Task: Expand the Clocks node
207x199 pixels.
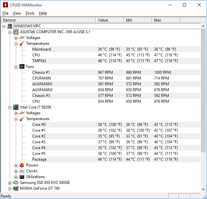Action: pyautogui.click(x=16, y=171)
